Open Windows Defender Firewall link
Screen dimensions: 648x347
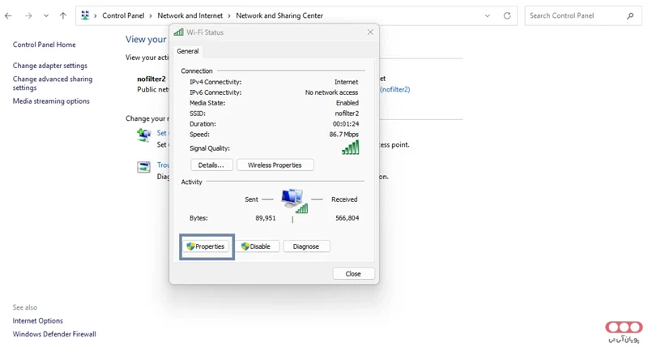pyautogui.click(x=54, y=334)
